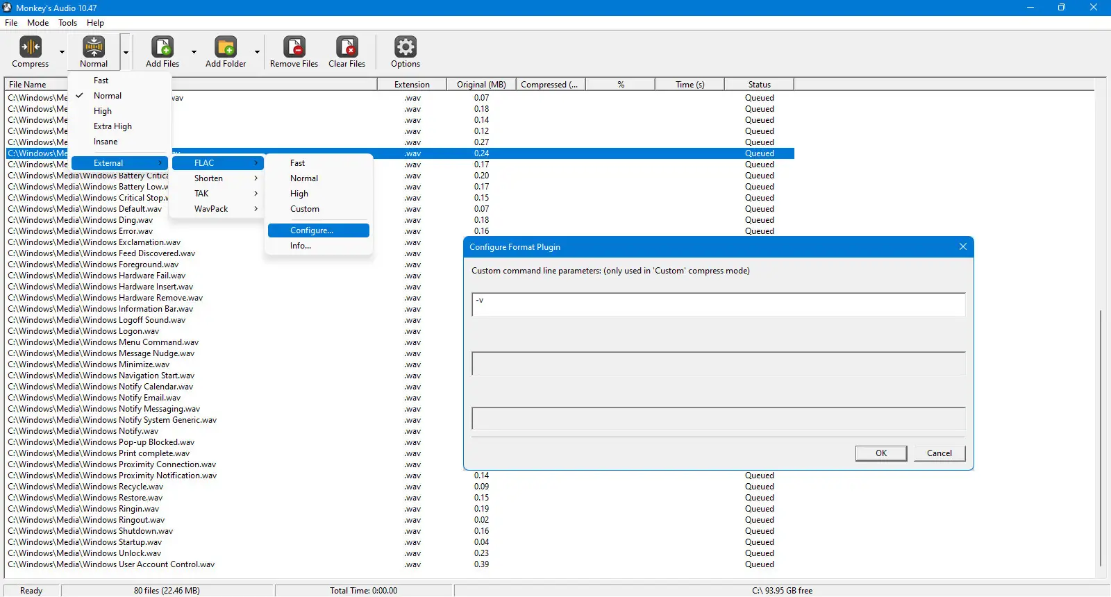Sort by the Original (MB) column header
Image resolution: width=1111 pixels, height=597 pixels.
point(481,85)
